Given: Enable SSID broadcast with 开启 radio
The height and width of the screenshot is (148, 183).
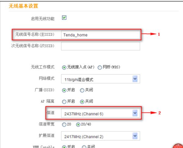Looking at the screenshot, I should (64, 90).
